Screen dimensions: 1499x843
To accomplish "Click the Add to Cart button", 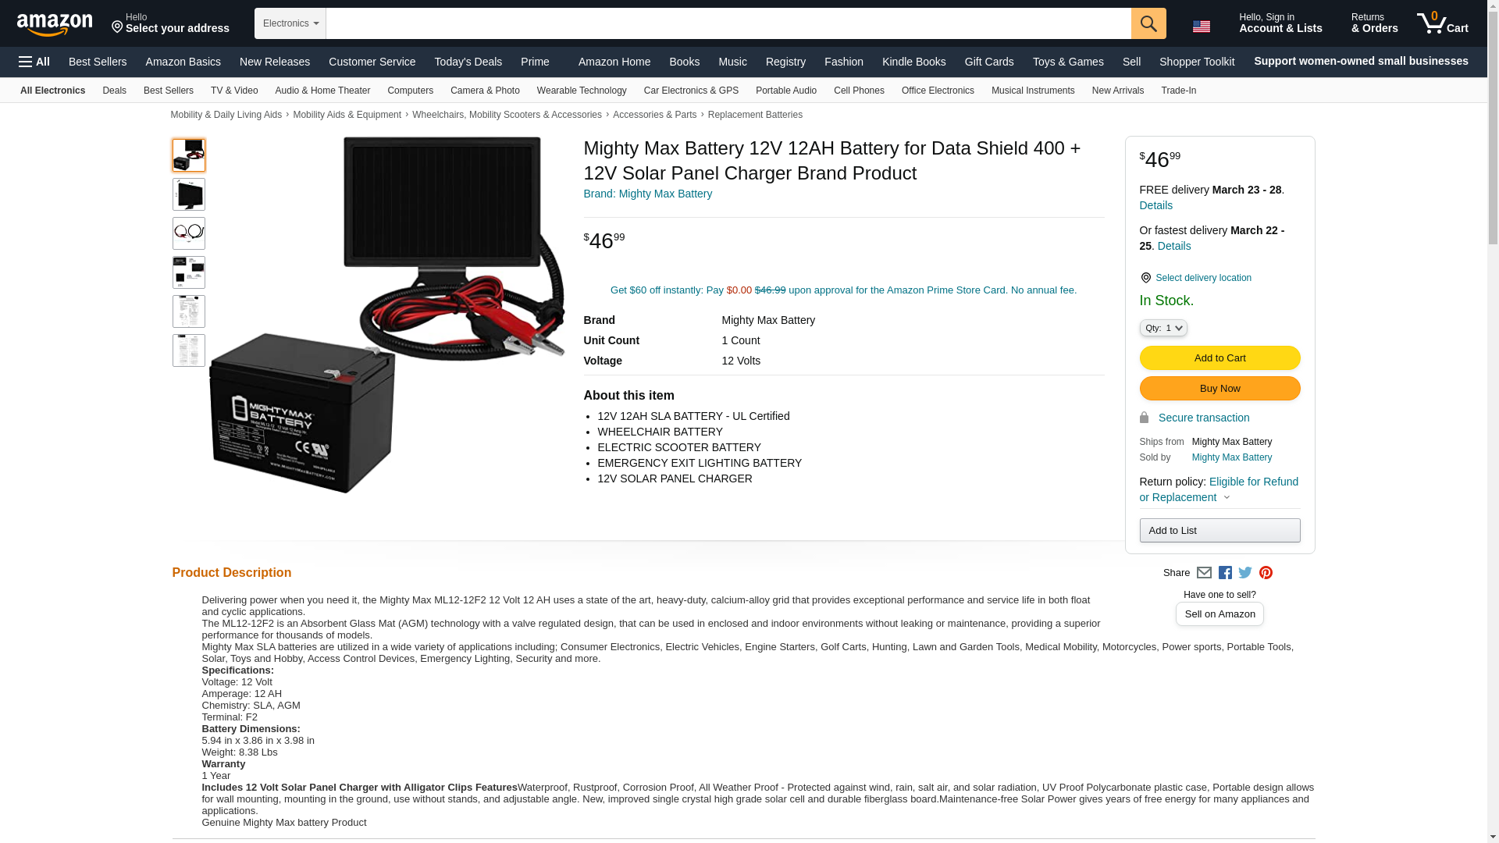I will click(1219, 358).
